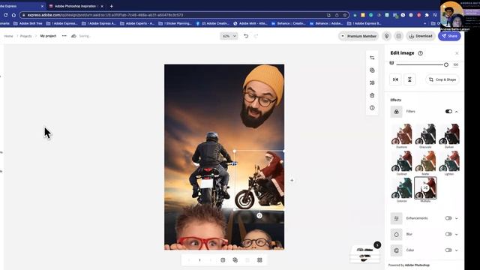Click the Color palette icon

click(x=397, y=250)
